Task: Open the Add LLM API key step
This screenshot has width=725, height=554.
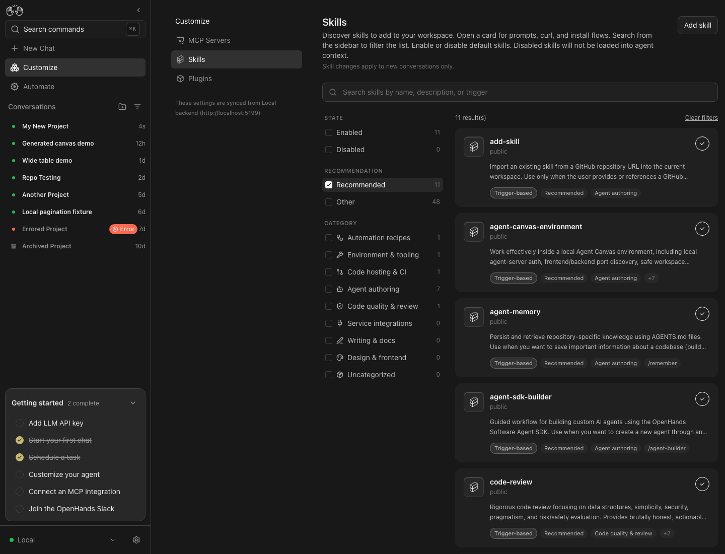Action: (x=75, y=423)
